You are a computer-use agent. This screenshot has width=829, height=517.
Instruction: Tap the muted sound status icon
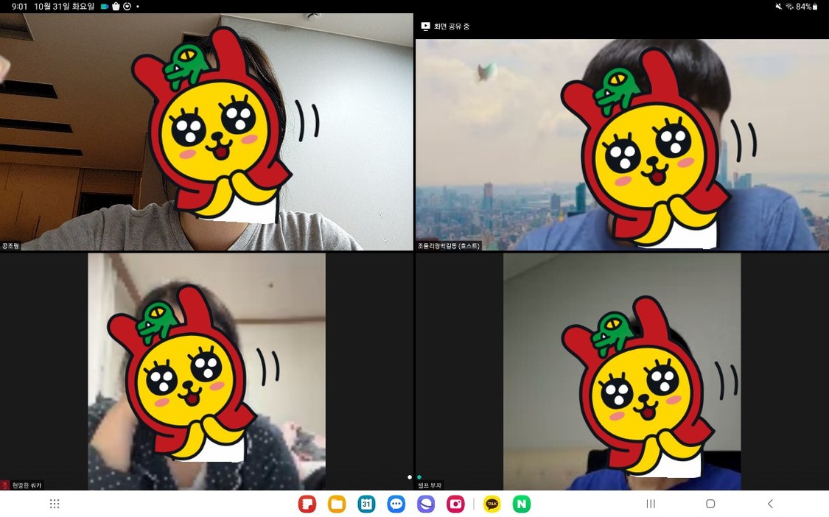point(779,7)
